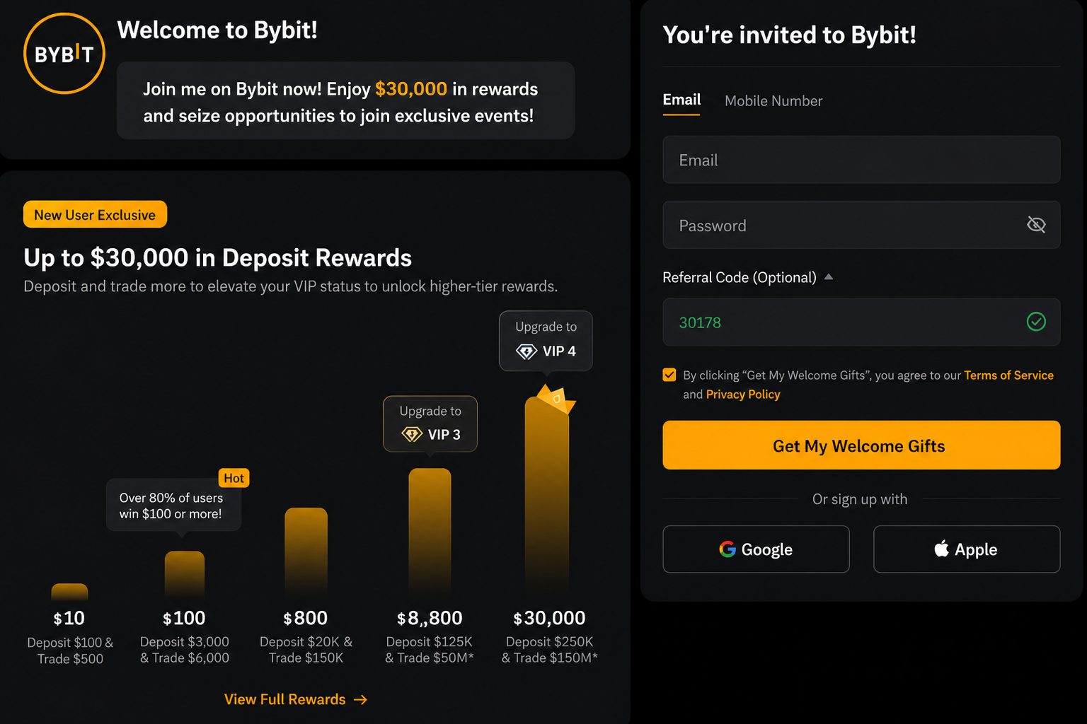Screen dimensions: 1087x724
Task: Uncheck the Terms of Service agreement checkbox
Action: 669,375
